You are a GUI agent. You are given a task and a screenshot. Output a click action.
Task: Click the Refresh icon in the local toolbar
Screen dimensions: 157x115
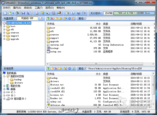74,68
